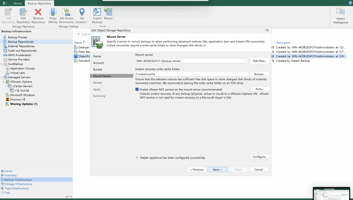Collapse the vCenter Servers node
The image size is (353, 200).
pos(6,86)
